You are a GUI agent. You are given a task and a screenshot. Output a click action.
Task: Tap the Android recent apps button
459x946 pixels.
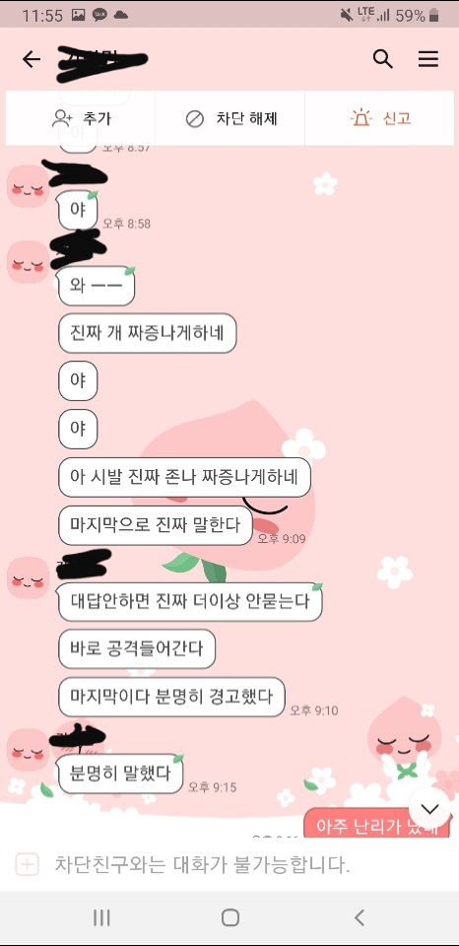[x=101, y=917]
